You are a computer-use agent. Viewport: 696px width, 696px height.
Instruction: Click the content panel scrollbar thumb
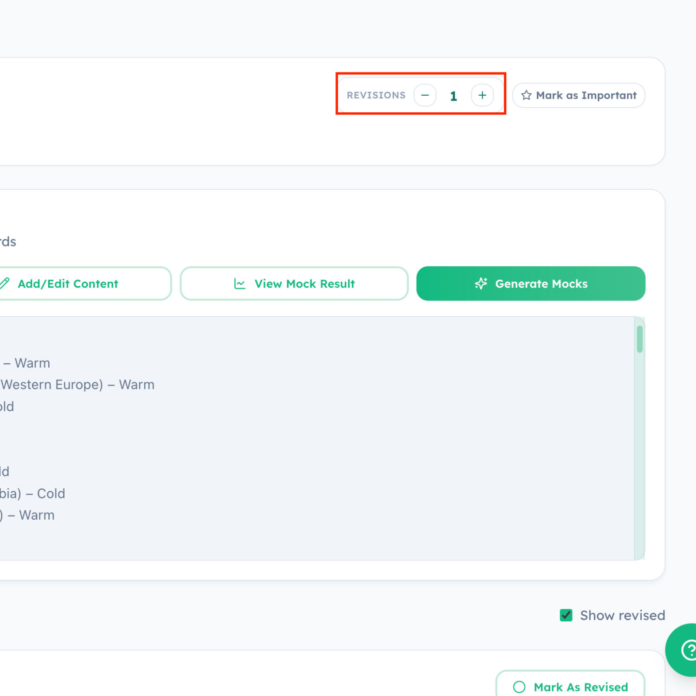coord(640,339)
